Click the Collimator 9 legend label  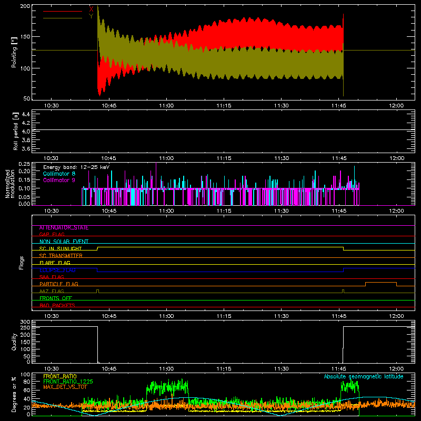click(59, 180)
